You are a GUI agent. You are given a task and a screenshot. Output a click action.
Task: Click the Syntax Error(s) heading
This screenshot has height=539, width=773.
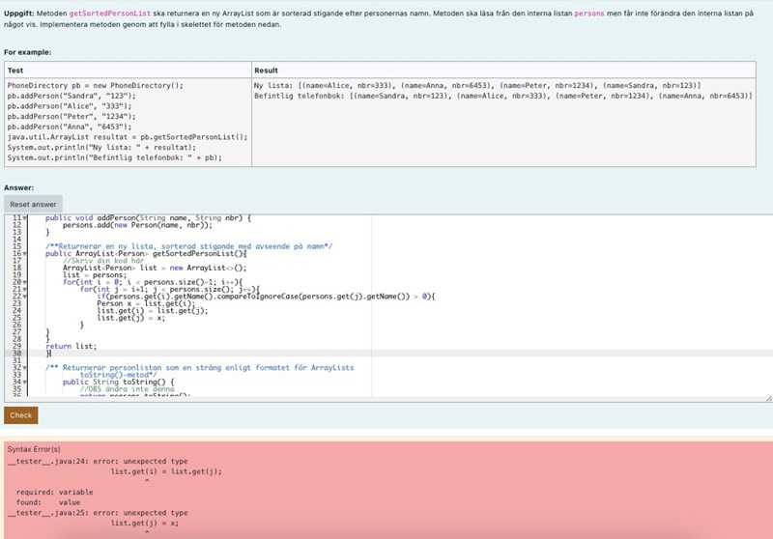(x=34, y=449)
